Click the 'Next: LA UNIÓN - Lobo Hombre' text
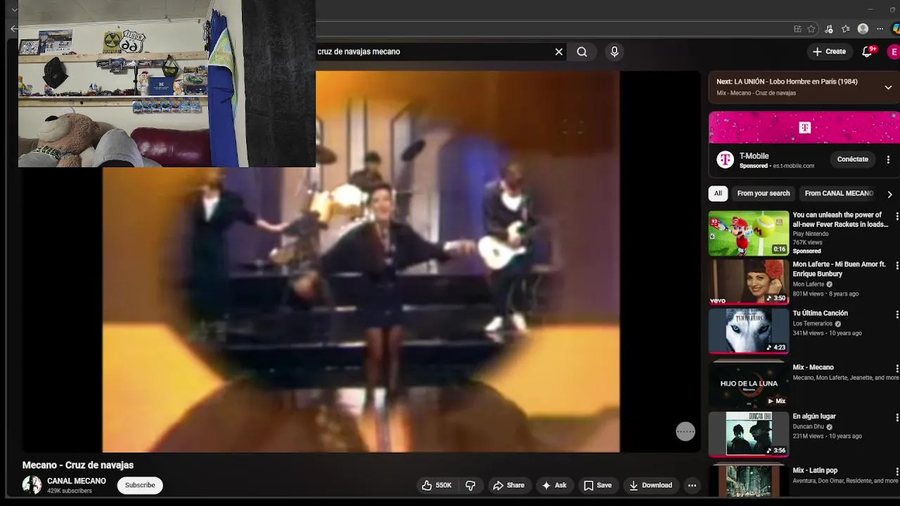Viewport: 900px width, 506px height. click(x=787, y=82)
